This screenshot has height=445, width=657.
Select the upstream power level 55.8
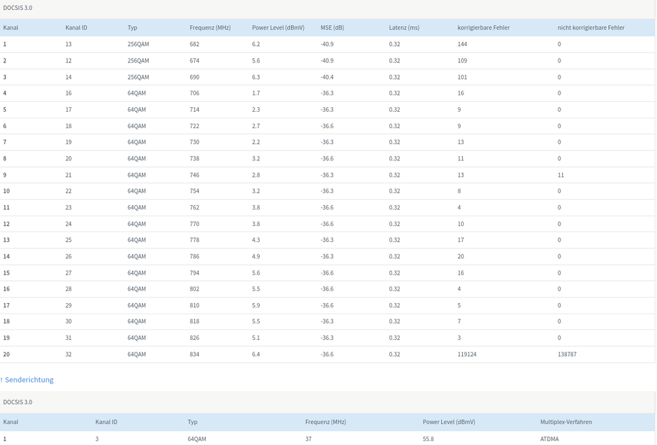pos(428,439)
